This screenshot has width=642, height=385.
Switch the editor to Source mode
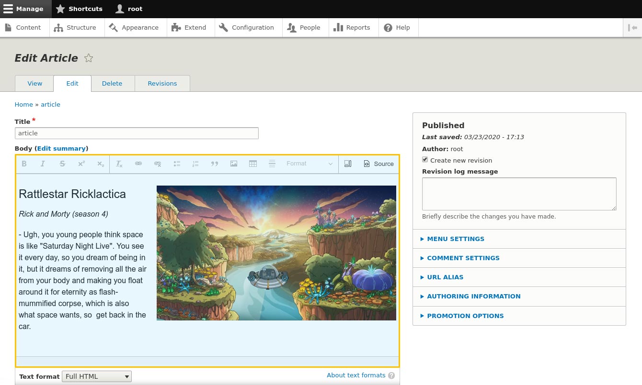(378, 164)
